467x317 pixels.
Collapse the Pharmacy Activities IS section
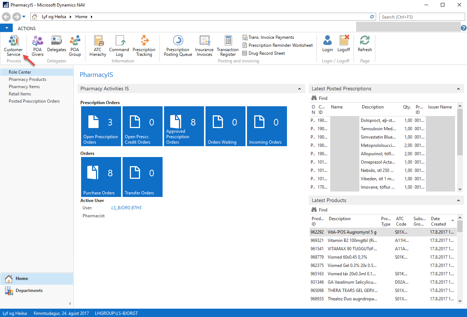299,89
